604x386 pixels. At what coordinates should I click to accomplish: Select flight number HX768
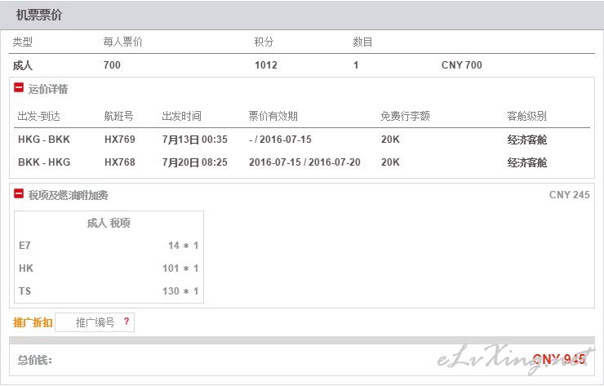click(x=120, y=162)
